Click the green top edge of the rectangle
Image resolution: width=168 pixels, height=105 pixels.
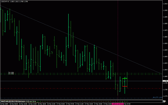point(125,78)
